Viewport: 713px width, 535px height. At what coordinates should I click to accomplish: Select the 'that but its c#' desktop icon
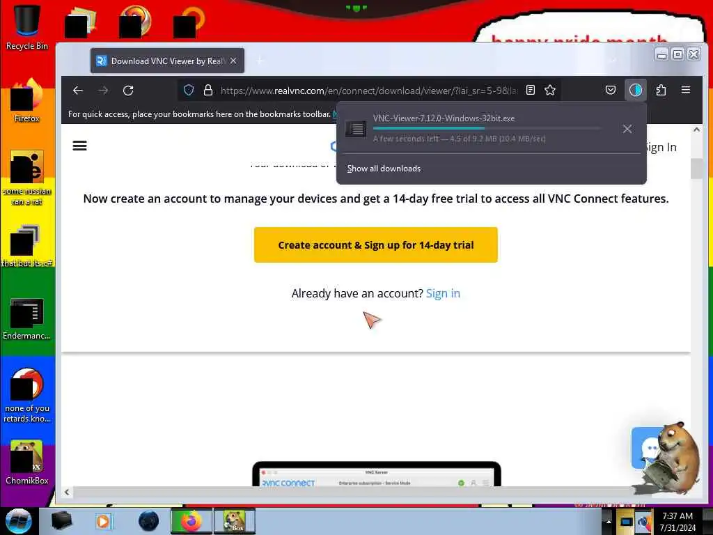(x=27, y=246)
